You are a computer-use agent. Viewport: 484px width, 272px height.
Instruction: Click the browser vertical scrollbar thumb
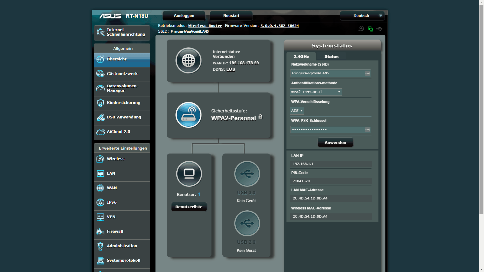point(481,109)
